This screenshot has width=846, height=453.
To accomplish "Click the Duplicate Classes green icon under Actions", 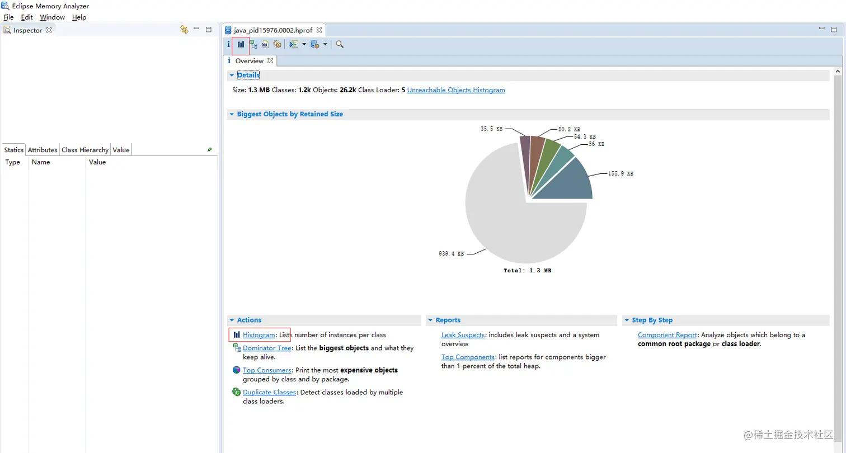I will [x=237, y=393].
